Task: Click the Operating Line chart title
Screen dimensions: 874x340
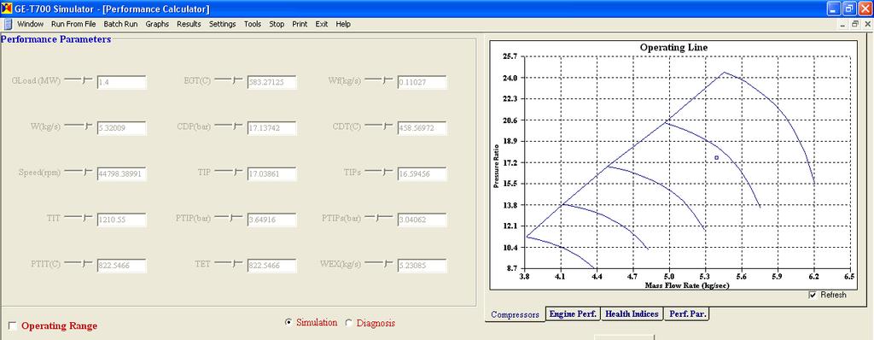Action: (x=673, y=48)
